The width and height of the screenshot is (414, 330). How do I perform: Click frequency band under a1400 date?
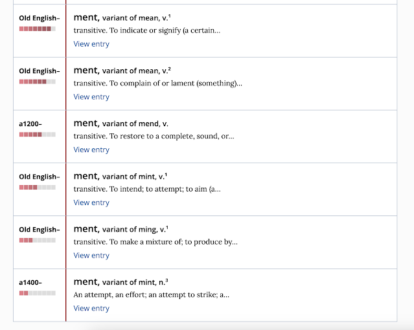(x=37, y=293)
